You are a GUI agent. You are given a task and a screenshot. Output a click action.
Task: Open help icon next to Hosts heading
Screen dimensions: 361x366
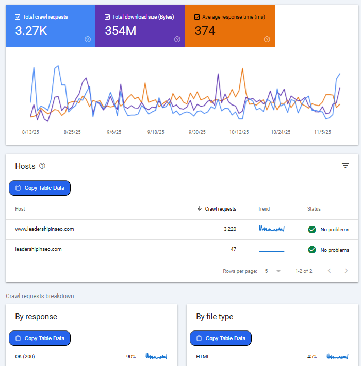pyautogui.click(x=42, y=166)
